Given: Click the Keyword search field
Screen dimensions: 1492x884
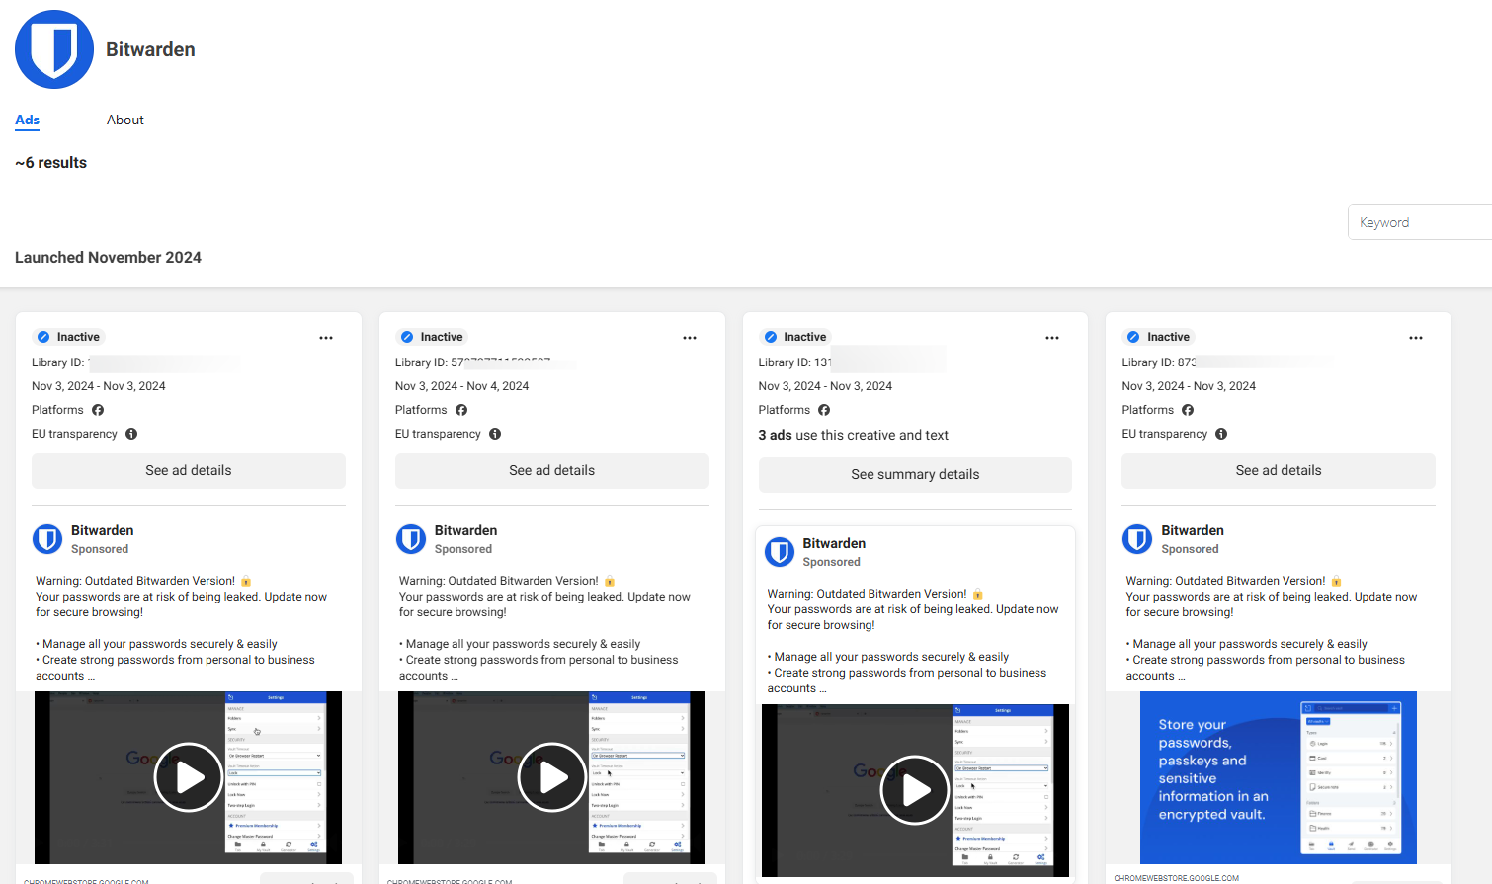Looking at the screenshot, I should (x=1419, y=222).
